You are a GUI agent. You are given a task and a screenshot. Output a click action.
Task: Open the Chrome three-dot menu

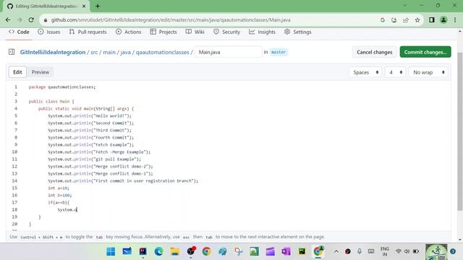(455, 19)
